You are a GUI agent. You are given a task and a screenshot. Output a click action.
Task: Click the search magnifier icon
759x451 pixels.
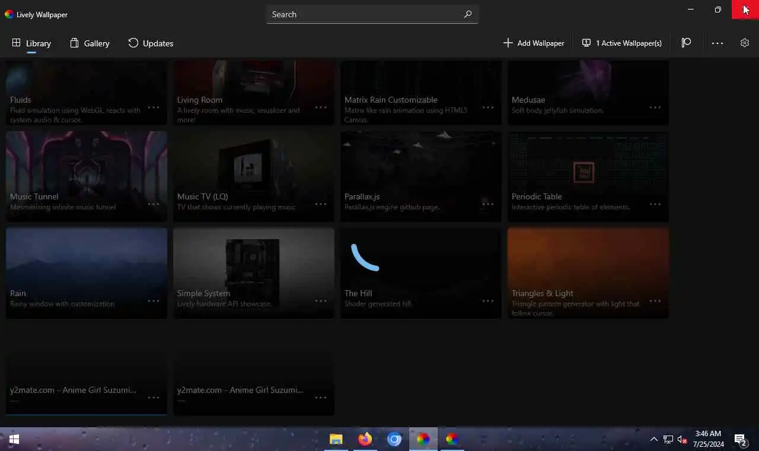[468, 14]
